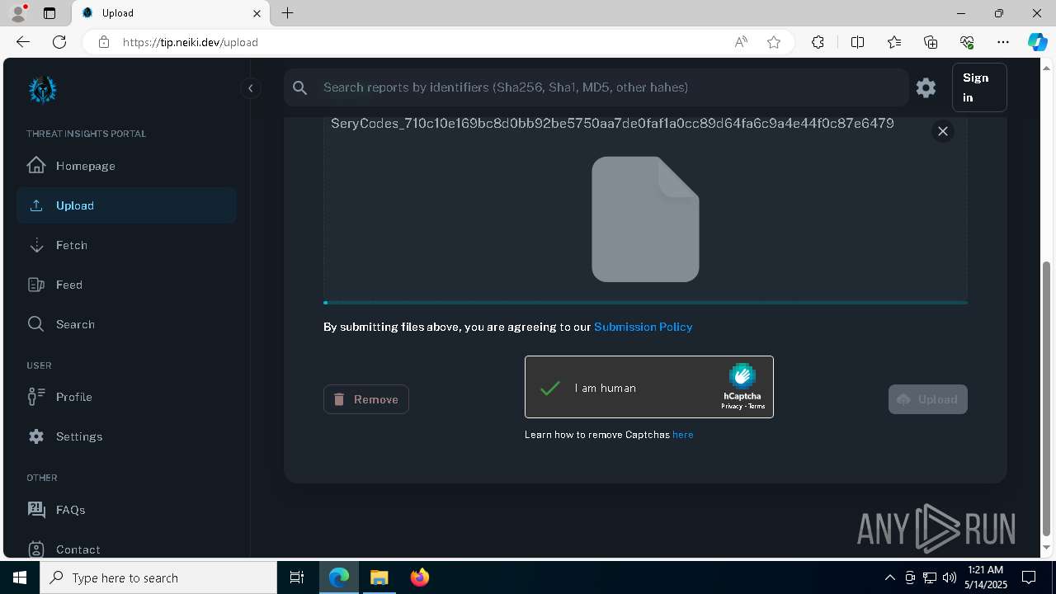Open the Collections icon
The width and height of the screenshot is (1056, 594).
tap(931, 42)
